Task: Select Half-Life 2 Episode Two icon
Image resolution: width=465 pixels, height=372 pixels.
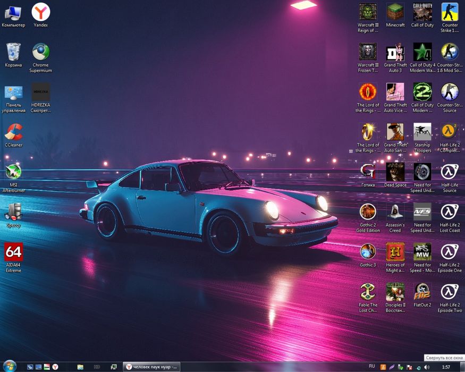Action: [x=450, y=298]
